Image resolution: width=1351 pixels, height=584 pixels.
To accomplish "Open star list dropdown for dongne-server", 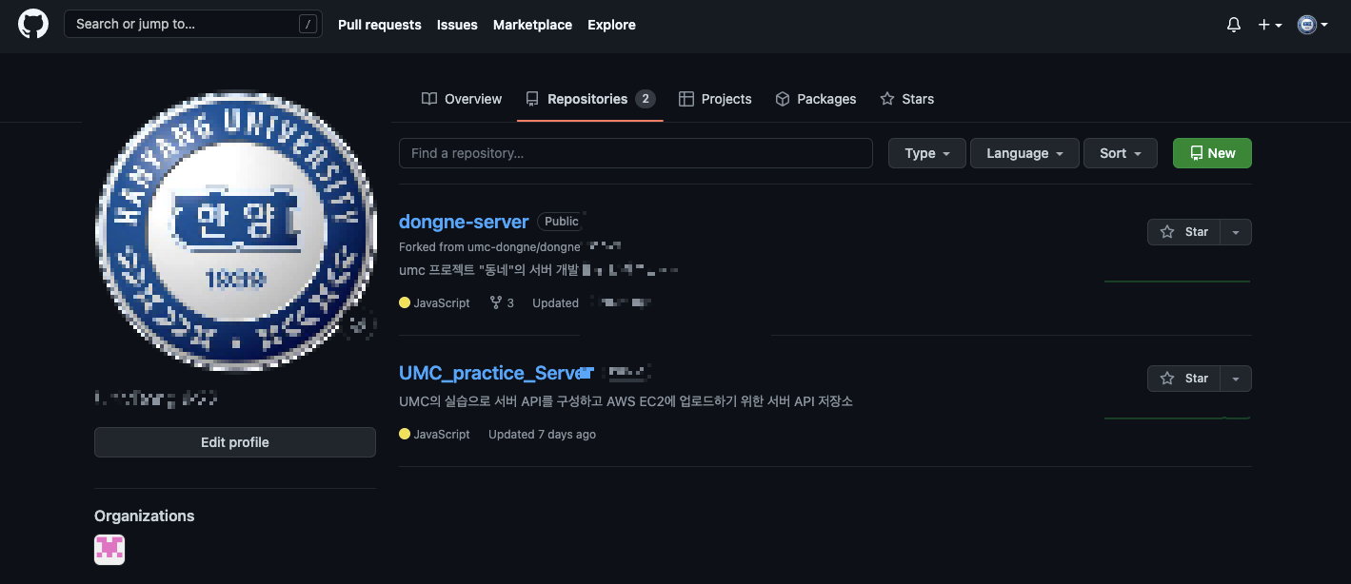I will pyautogui.click(x=1236, y=232).
